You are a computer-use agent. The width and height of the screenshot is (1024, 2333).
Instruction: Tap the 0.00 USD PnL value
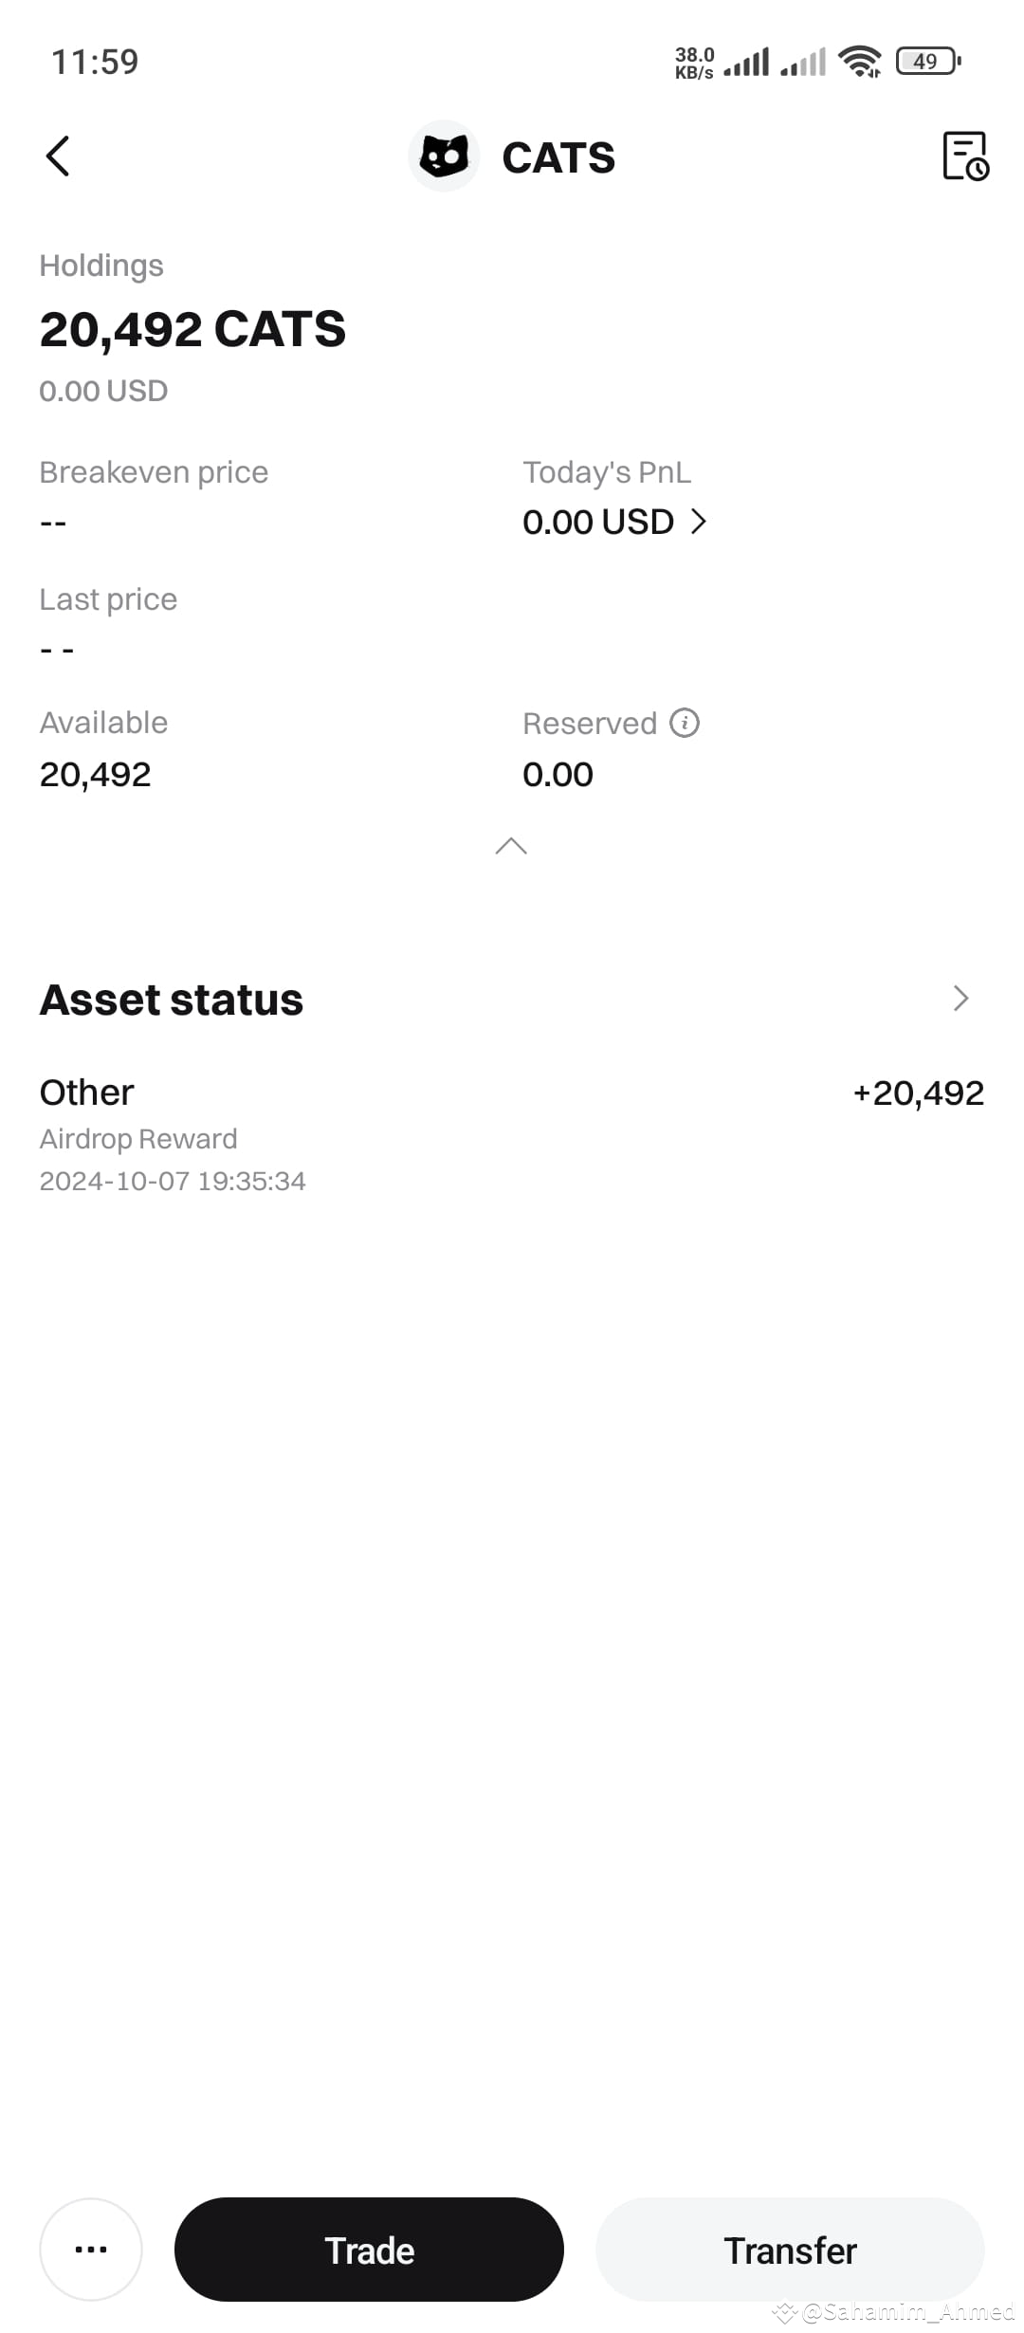pyautogui.click(x=598, y=522)
